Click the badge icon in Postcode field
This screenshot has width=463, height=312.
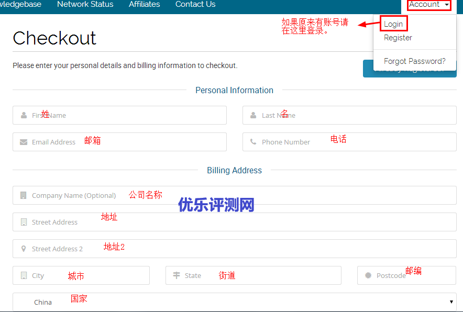point(368,275)
